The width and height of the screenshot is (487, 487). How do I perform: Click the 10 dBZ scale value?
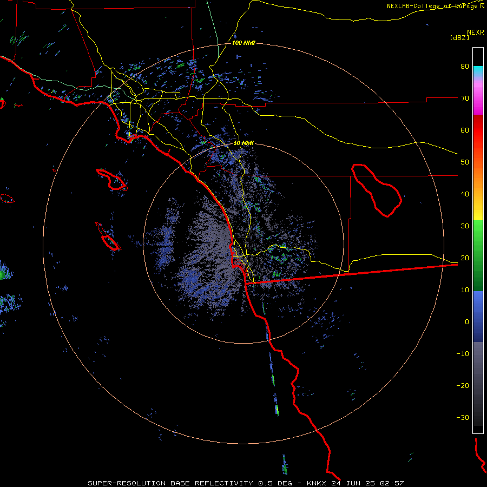[x=465, y=290]
